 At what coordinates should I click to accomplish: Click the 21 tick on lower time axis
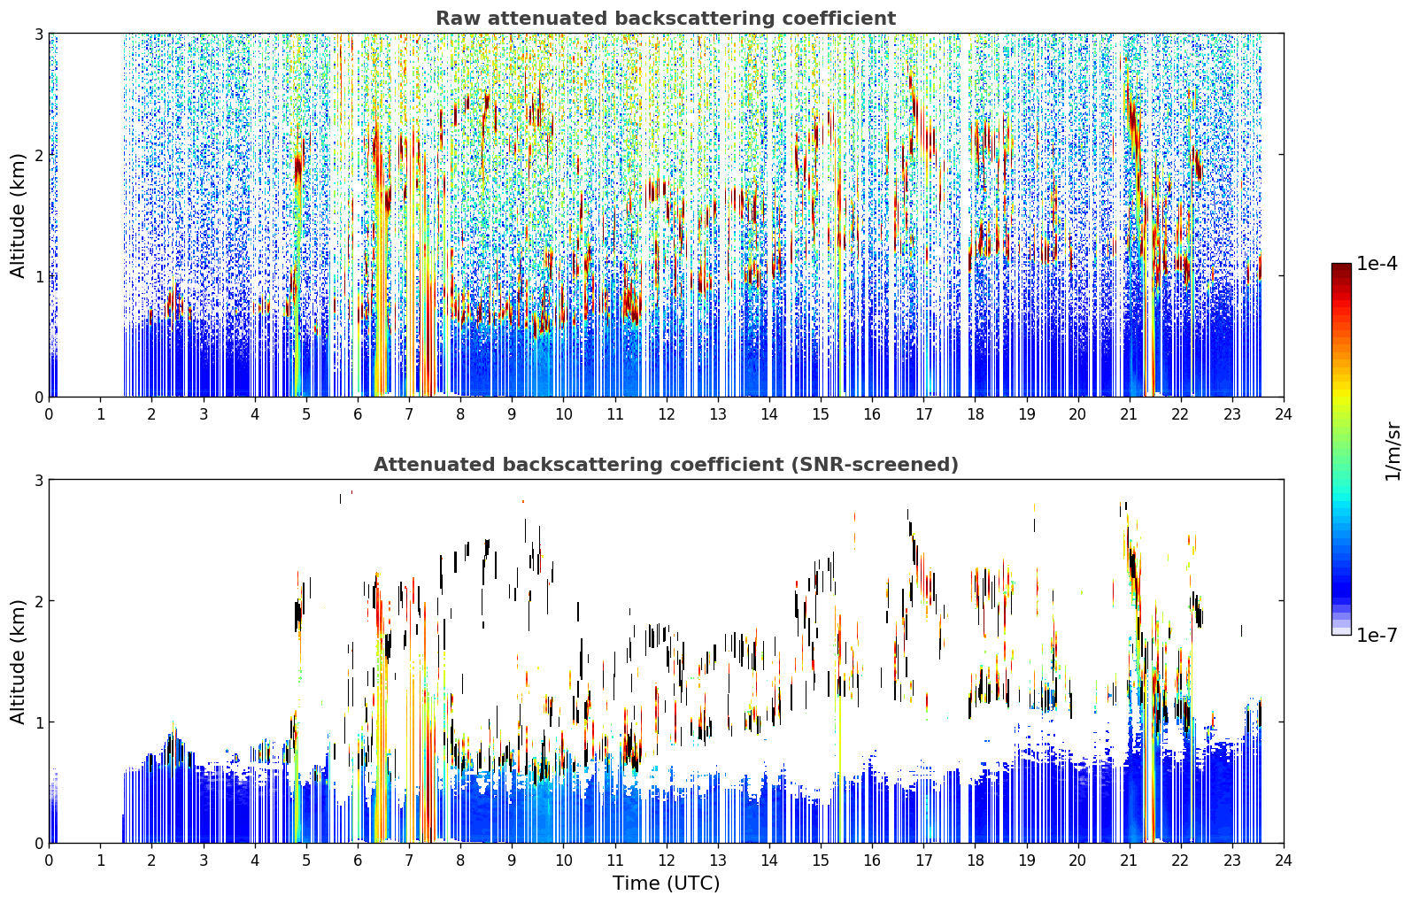click(1129, 860)
